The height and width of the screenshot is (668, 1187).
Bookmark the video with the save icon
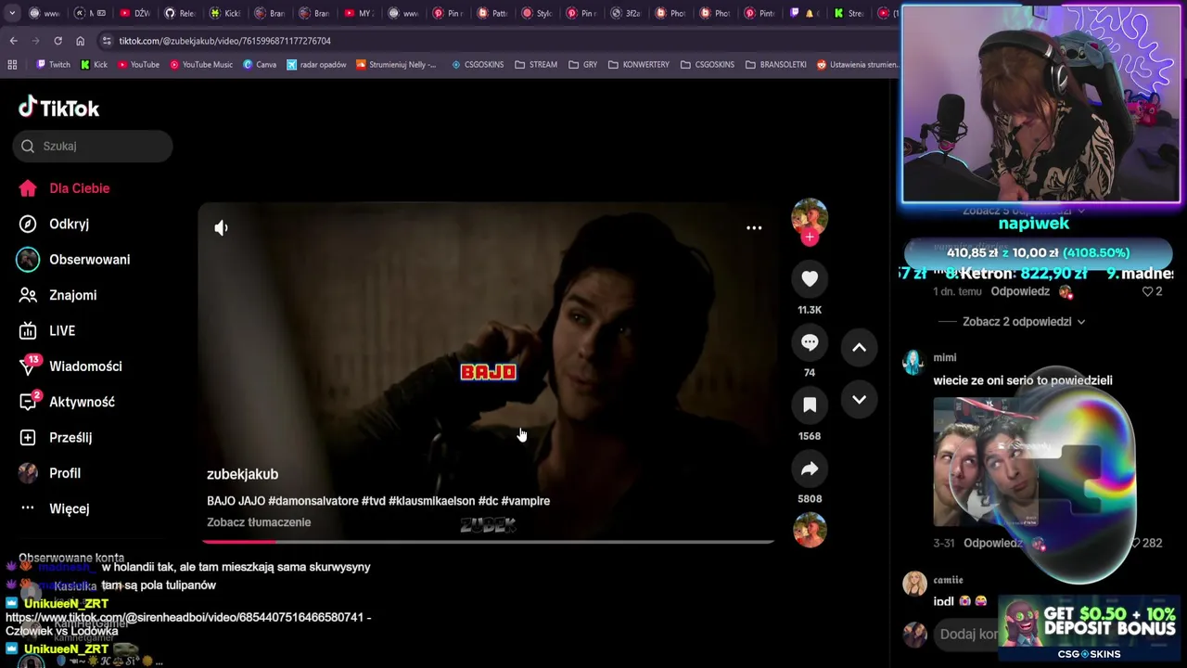click(x=810, y=405)
